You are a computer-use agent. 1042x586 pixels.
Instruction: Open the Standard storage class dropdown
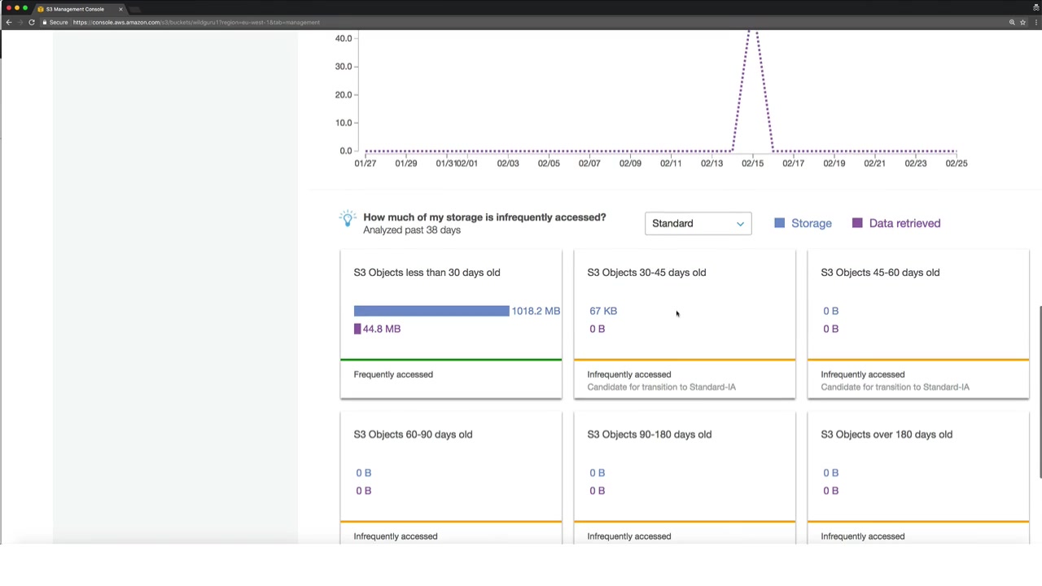pyautogui.click(x=698, y=223)
